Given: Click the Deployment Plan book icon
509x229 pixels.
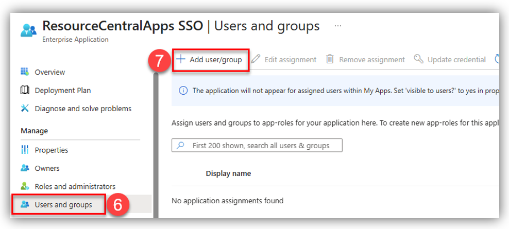Looking at the screenshot, I should pyautogui.click(x=25, y=90).
